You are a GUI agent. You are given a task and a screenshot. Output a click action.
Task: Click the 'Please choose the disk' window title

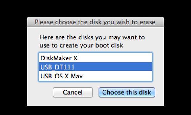click(95, 22)
